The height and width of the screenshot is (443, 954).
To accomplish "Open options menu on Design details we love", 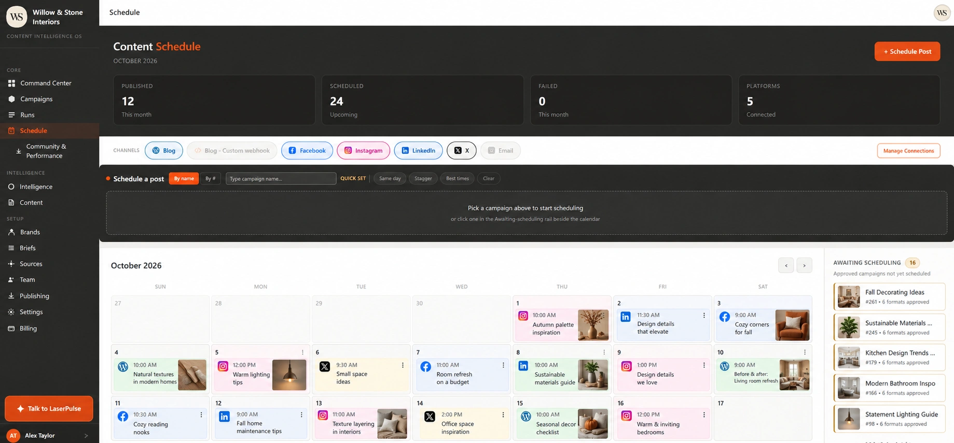I will [704, 365].
